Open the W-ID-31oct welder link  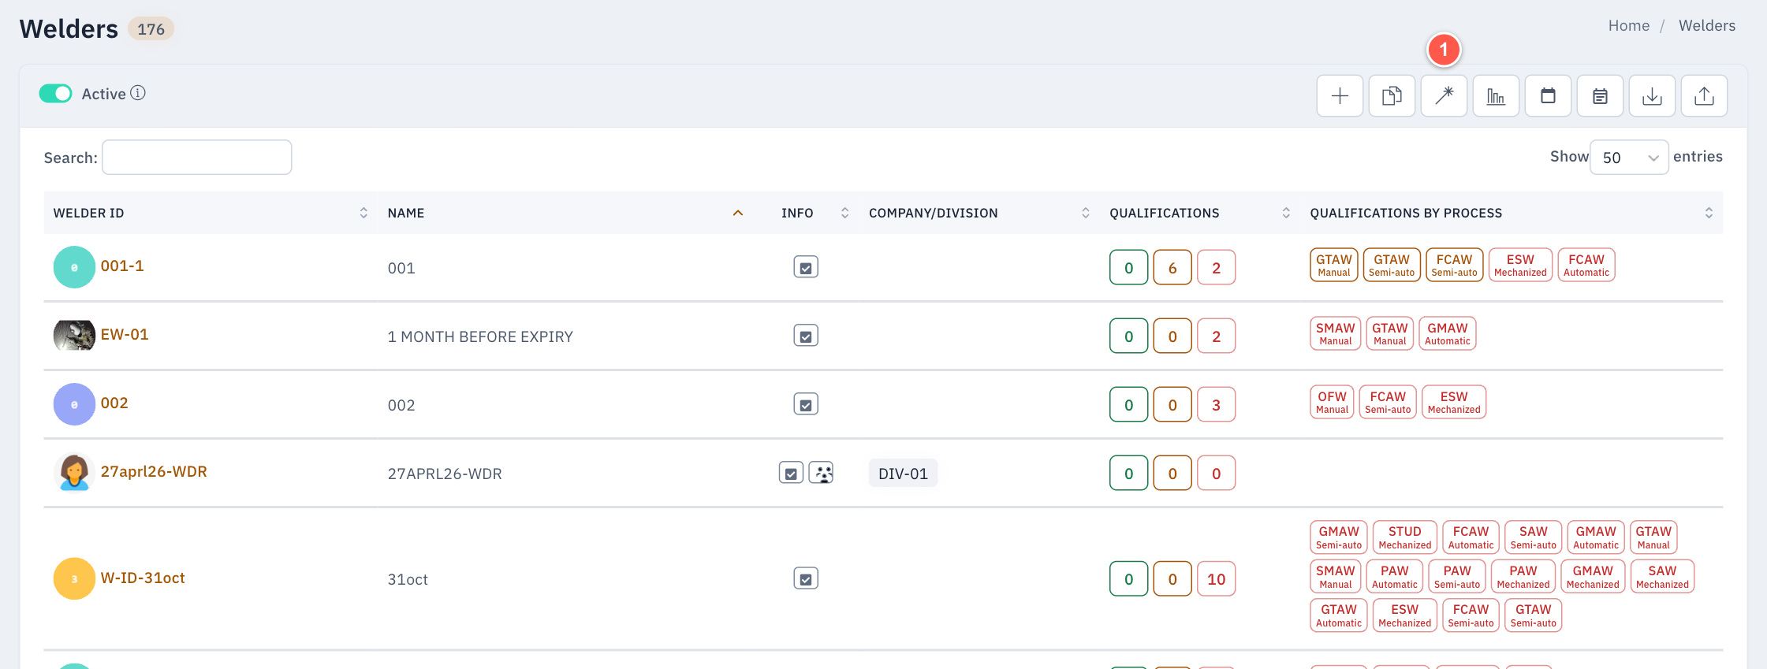point(143,578)
